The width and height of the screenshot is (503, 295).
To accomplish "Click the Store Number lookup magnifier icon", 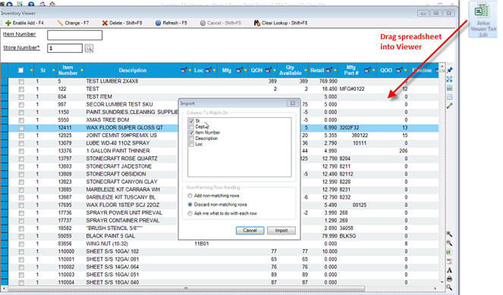I will 89,48.
